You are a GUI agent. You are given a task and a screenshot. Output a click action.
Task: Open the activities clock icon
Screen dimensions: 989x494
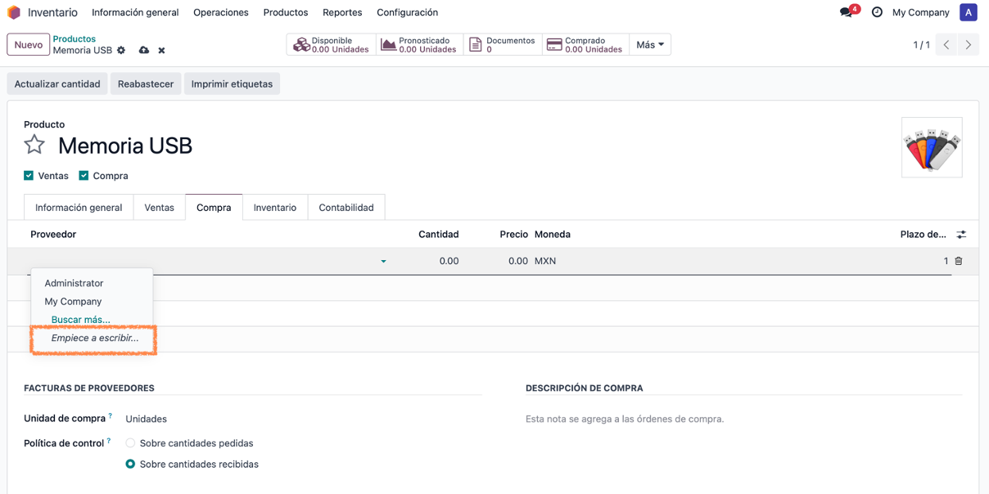877,12
